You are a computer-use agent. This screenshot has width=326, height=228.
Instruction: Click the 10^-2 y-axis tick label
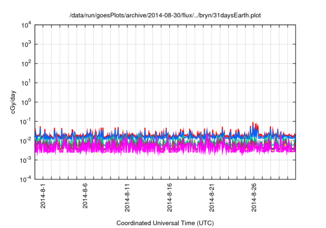click(26, 140)
